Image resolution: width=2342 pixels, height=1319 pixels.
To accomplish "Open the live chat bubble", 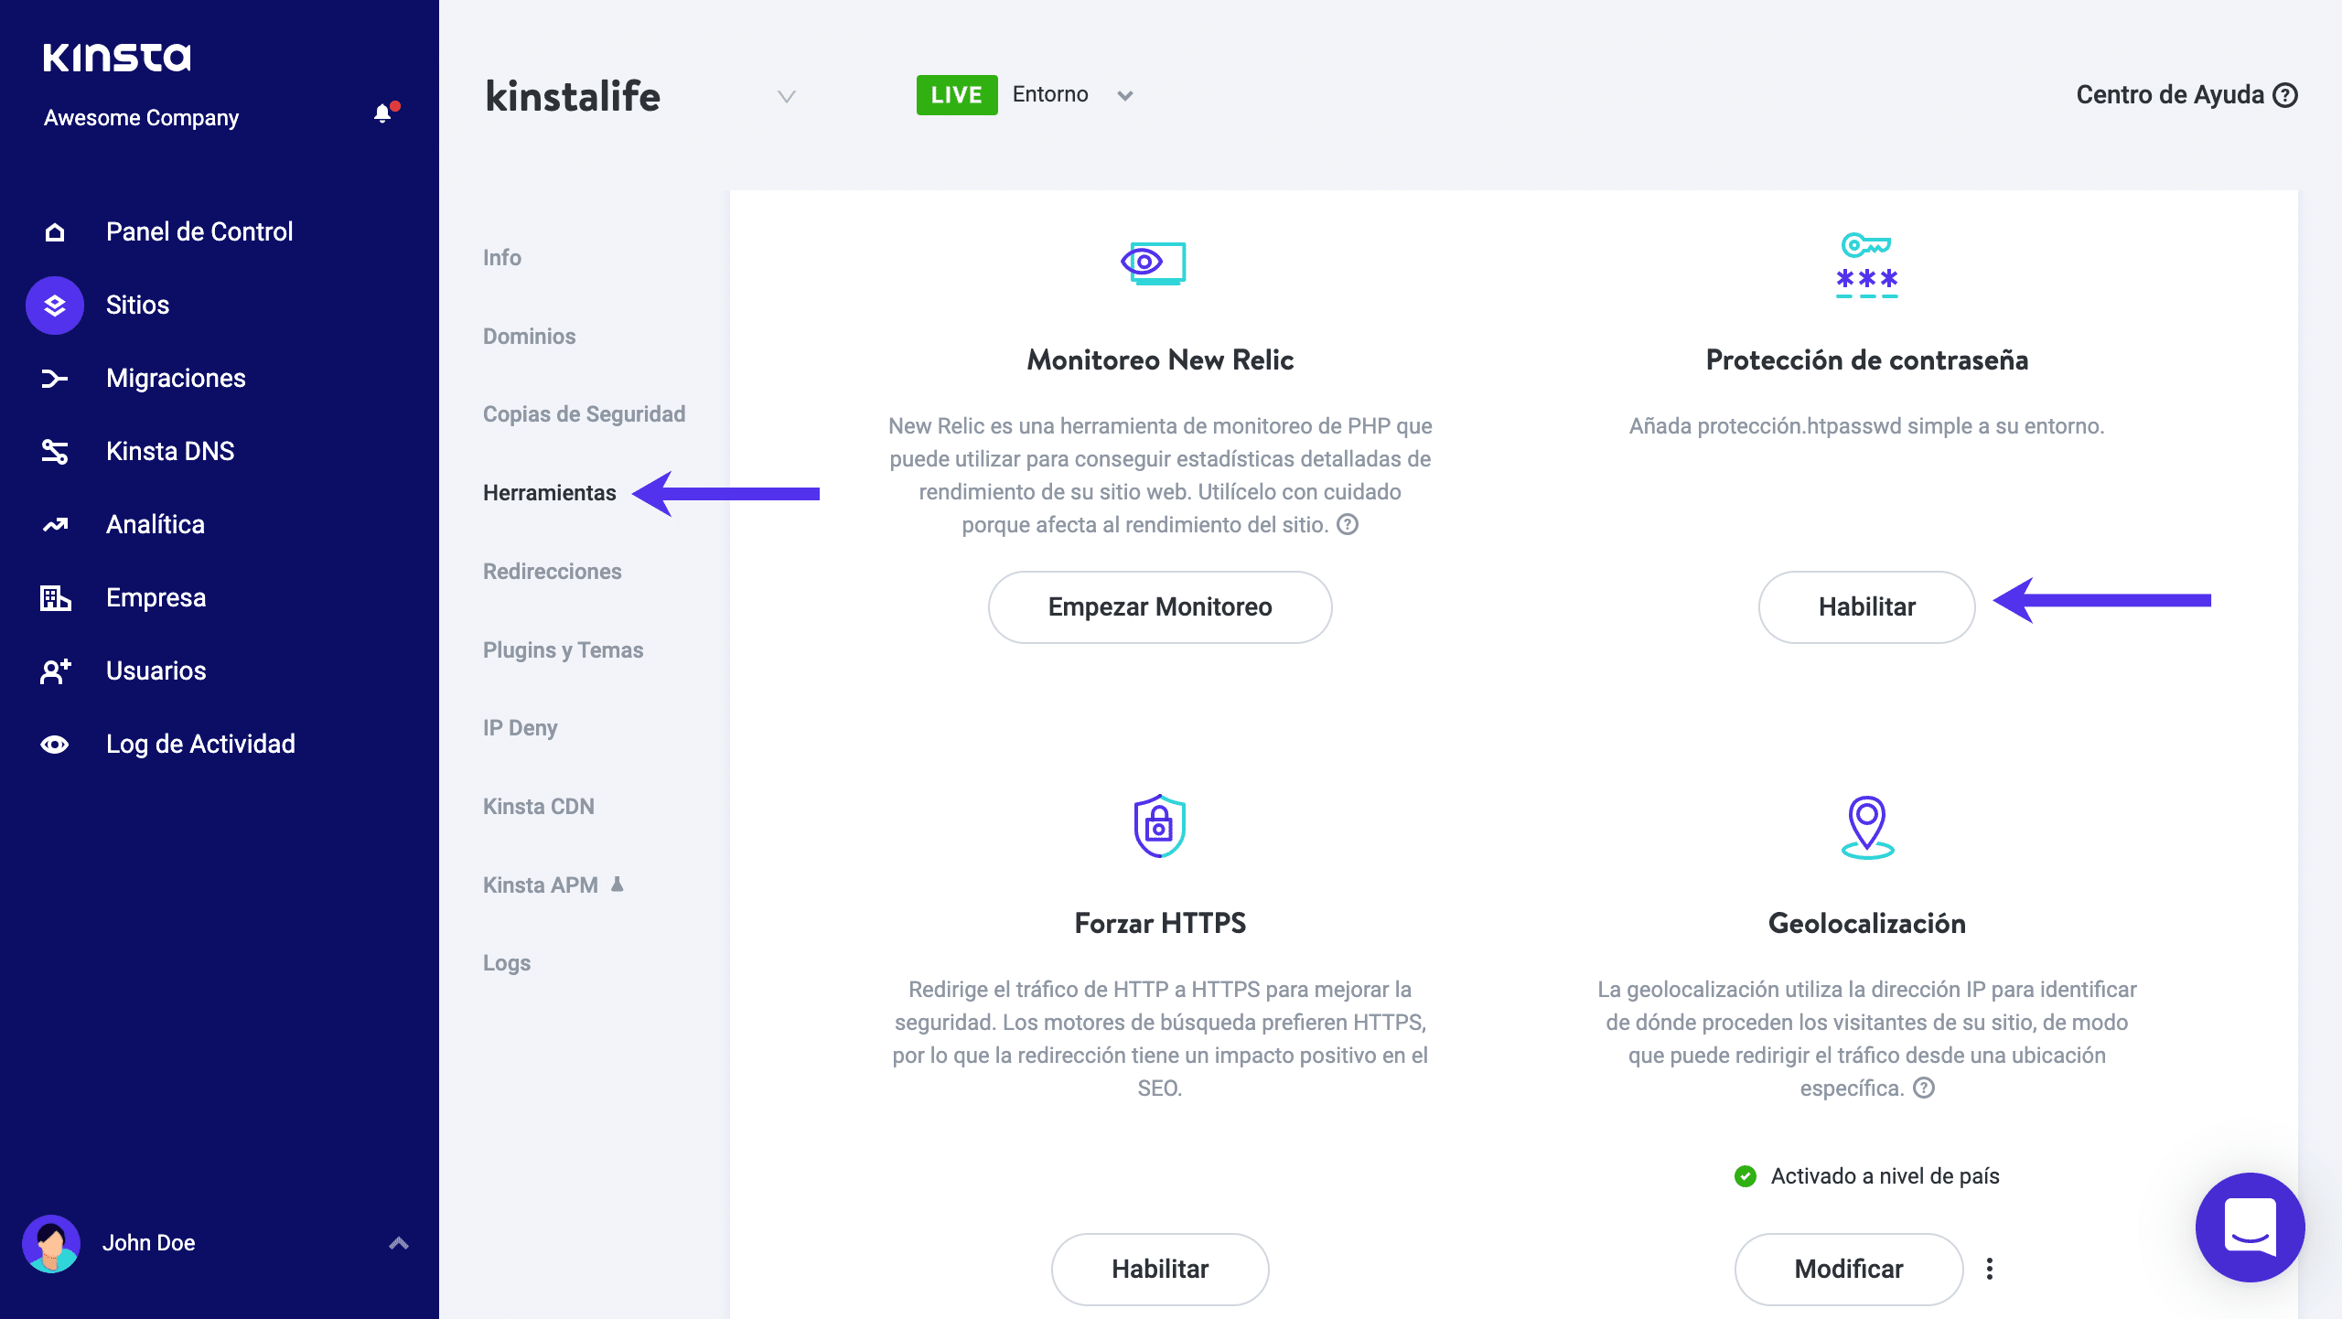I will (2250, 1227).
